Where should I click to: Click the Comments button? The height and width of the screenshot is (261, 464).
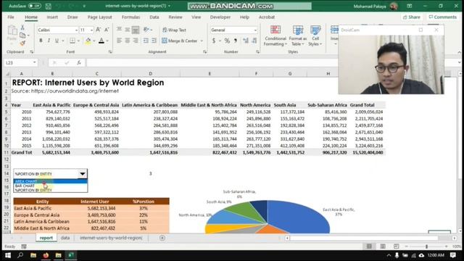(442, 17)
